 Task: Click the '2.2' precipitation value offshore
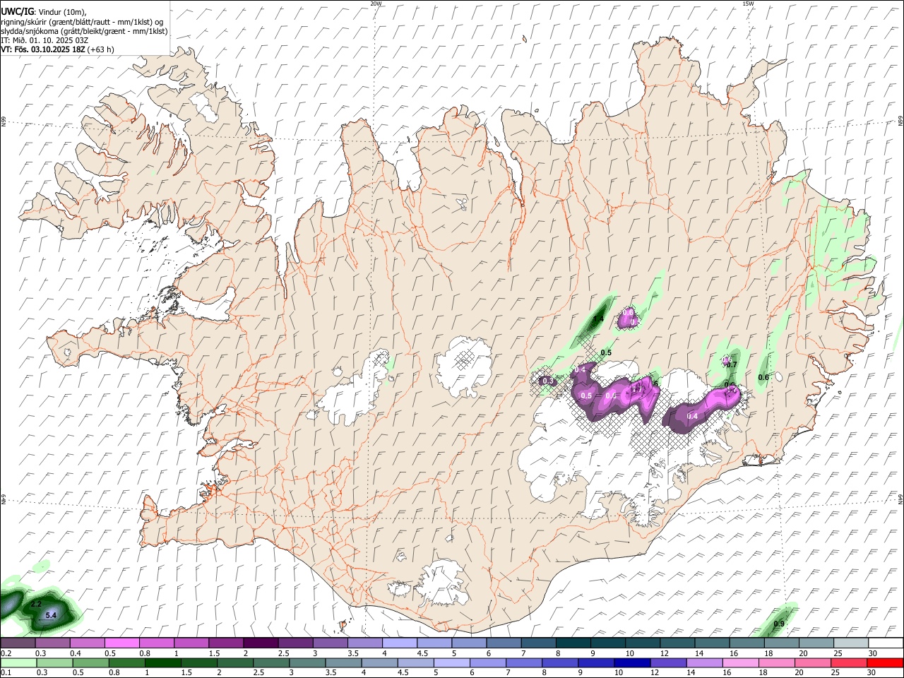(37, 605)
